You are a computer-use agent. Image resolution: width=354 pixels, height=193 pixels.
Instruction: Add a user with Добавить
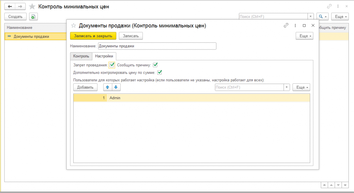pyautogui.click(x=85, y=87)
